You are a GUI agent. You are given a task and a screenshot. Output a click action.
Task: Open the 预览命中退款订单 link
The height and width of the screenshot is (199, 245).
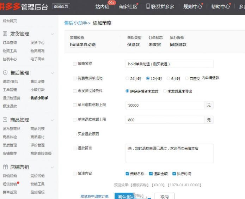click(94, 196)
